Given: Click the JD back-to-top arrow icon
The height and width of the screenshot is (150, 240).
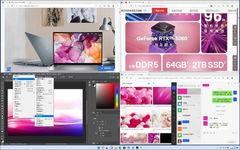Looking at the screenshot, I should pos(235,68).
